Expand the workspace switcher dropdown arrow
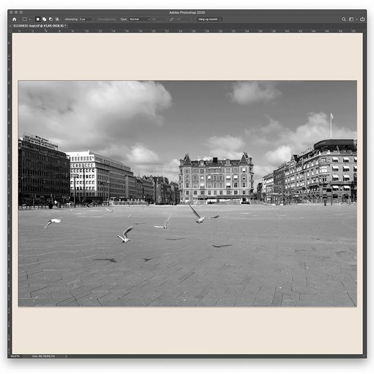 (356, 19)
